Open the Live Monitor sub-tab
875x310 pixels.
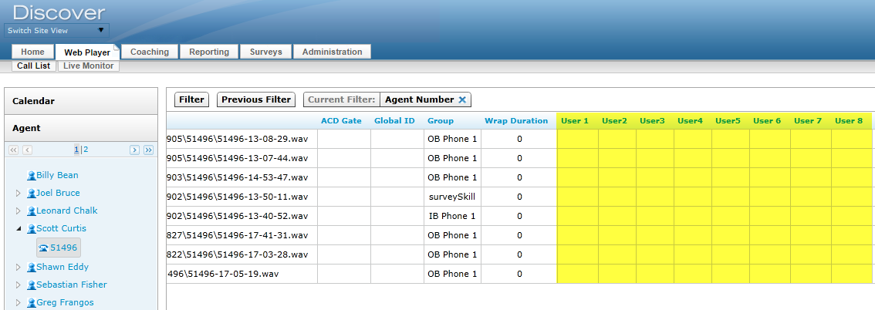pos(88,66)
